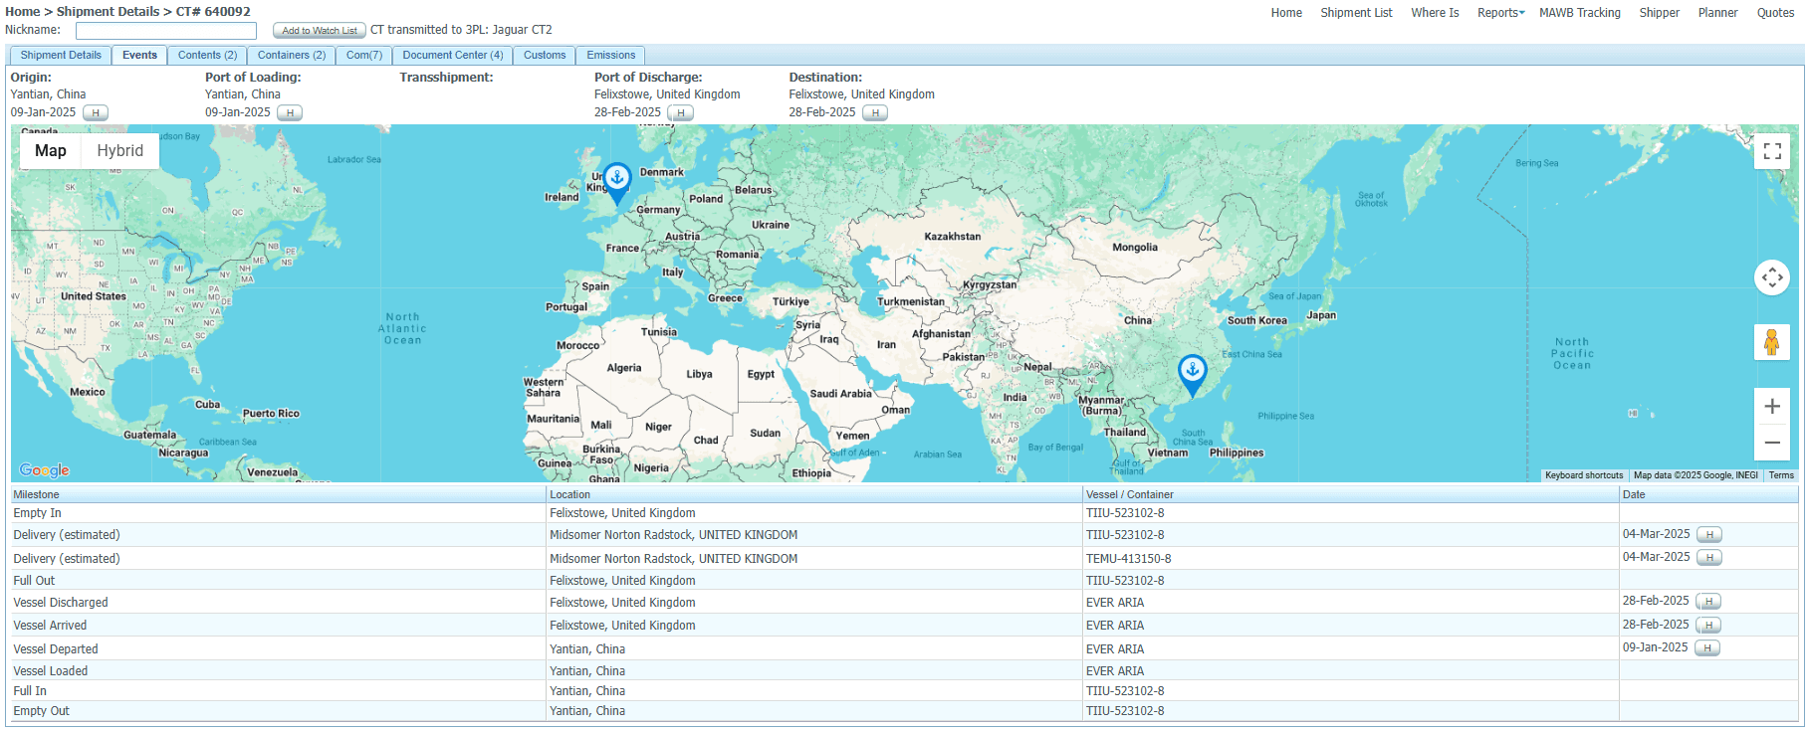Zoom in on the map

[x=1771, y=406]
